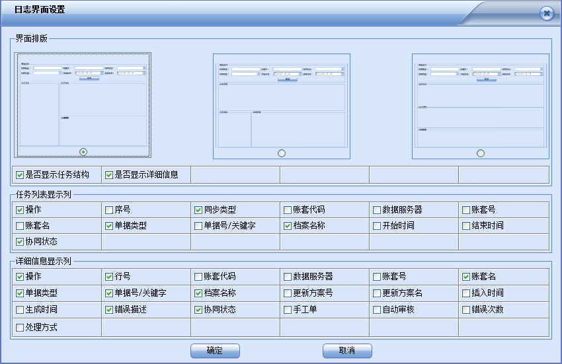Enable the 序号 column checkbox

pos(109,210)
